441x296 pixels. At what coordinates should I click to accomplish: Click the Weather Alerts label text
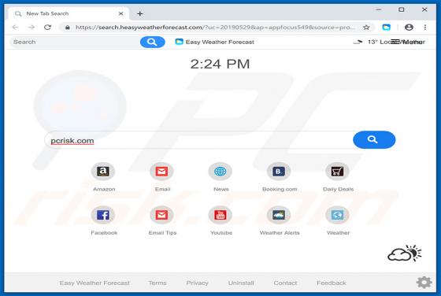click(280, 233)
